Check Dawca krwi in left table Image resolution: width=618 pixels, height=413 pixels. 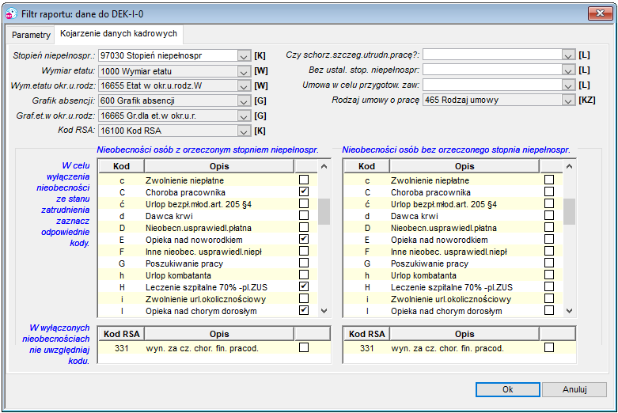tap(304, 215)
